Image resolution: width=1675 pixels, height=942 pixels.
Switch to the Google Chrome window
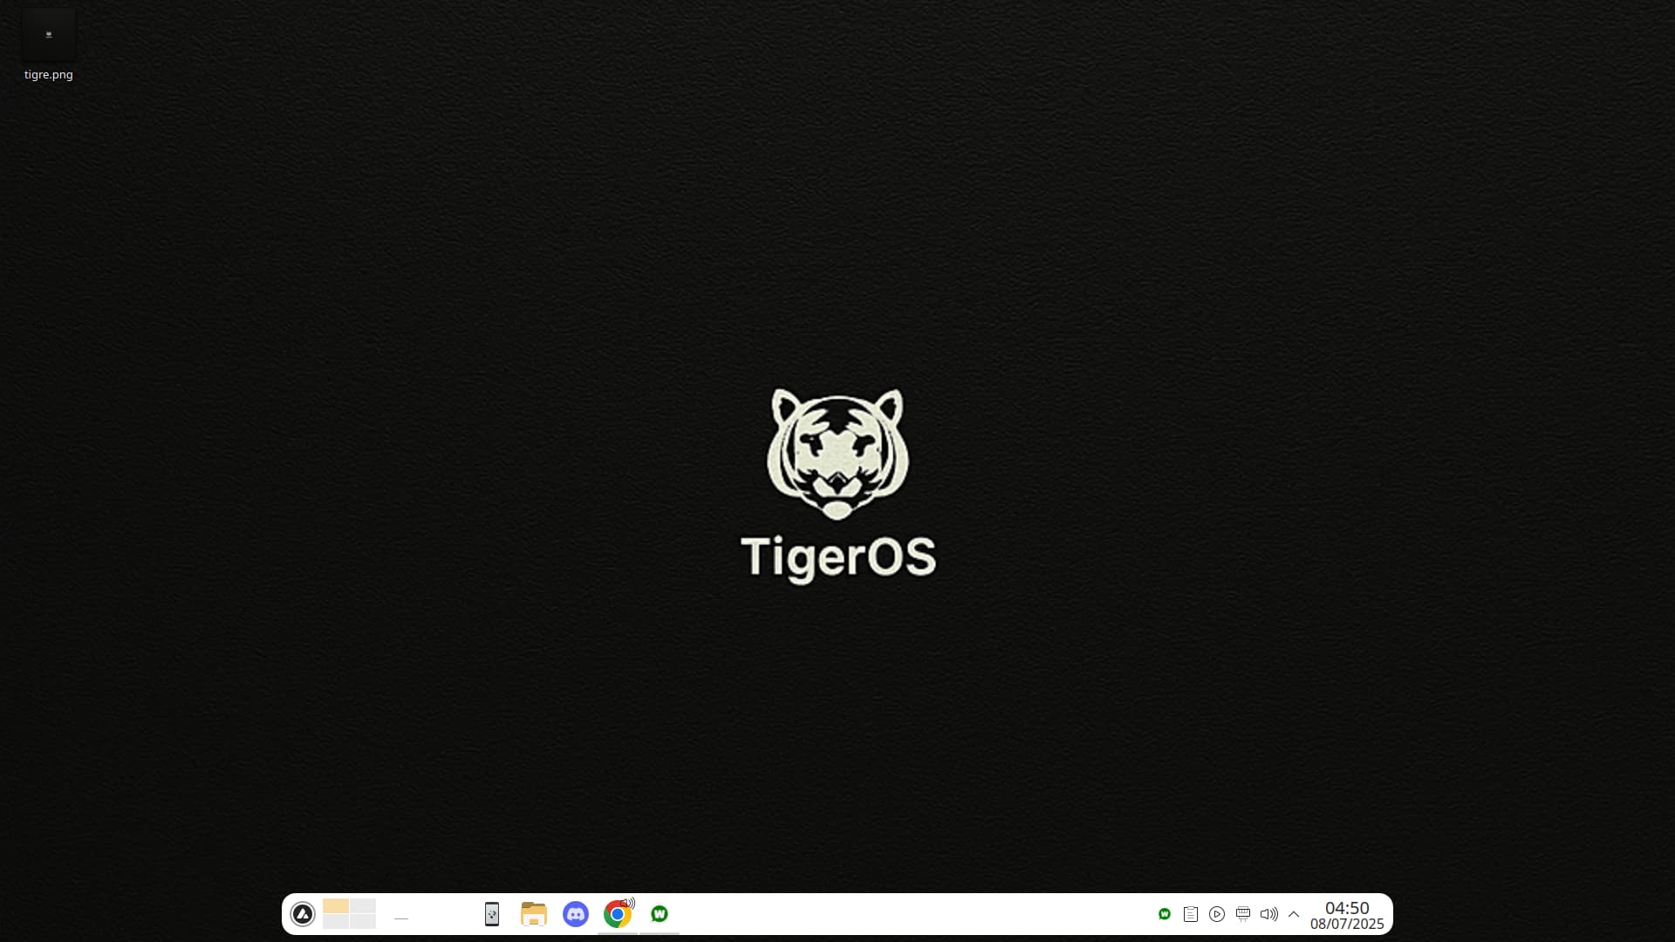click(616, 915)
